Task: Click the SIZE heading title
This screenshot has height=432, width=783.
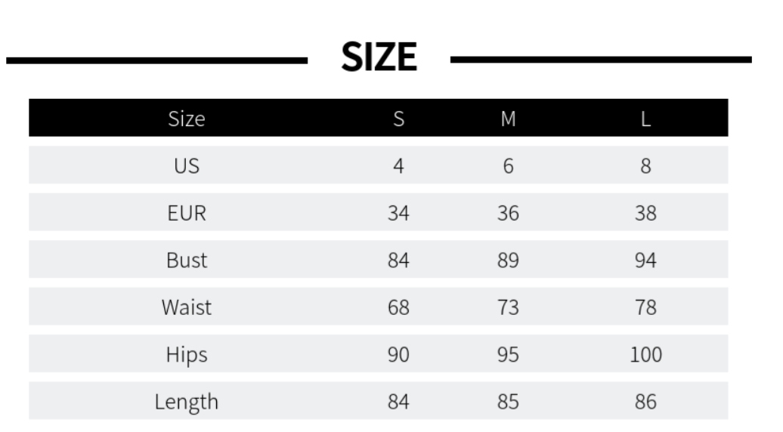Action: click(x=379, y=57)
